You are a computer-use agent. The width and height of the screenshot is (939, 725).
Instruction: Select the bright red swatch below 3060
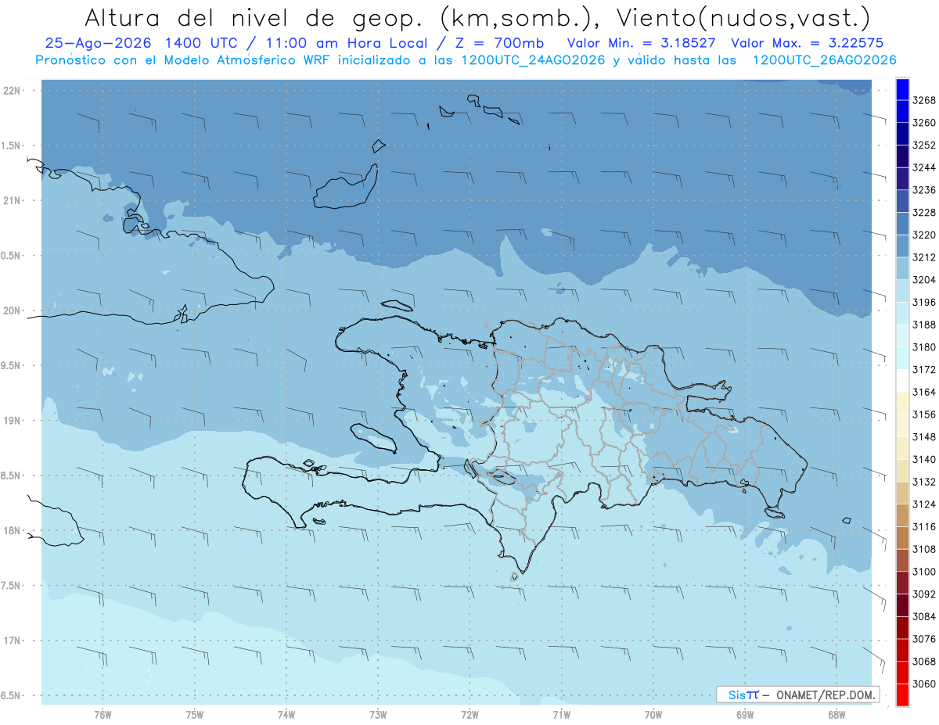tap(902, 694)
